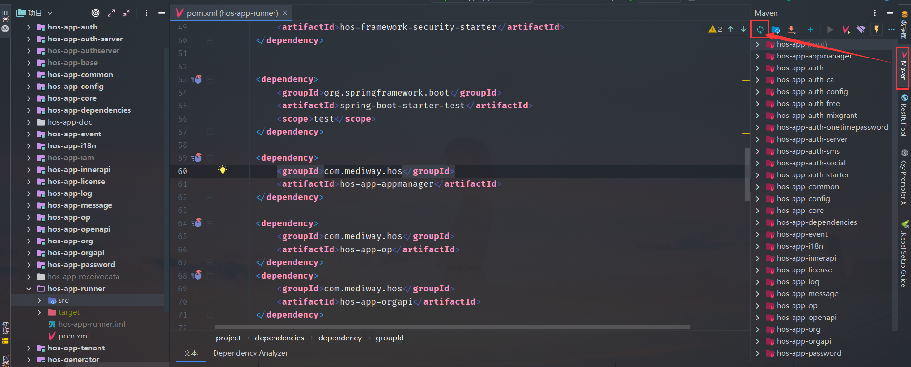Click dependency gutter icon on line 68
911x367 pixels.
click(x=197, y=275)
